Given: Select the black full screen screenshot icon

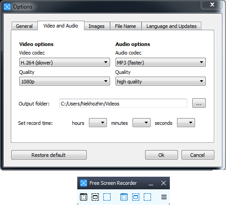Looking at the screenshot, I should [95, 197].
